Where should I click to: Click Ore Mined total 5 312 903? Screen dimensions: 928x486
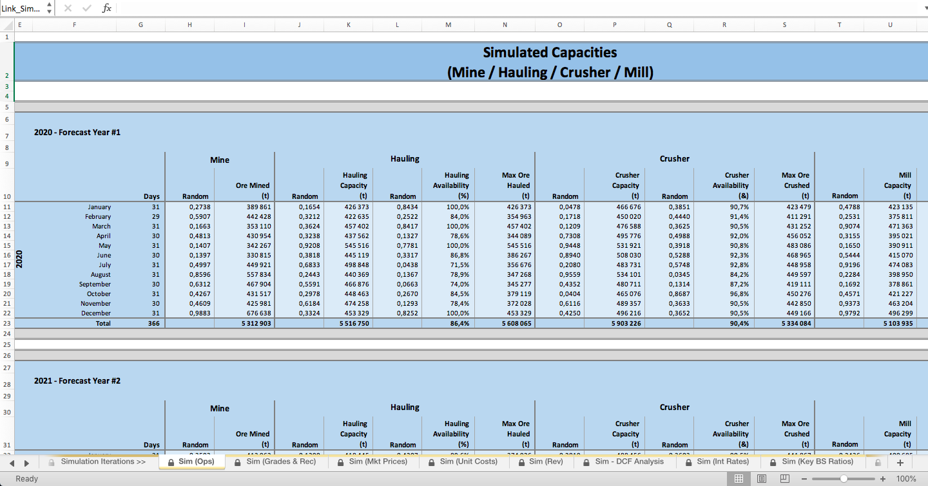(256, 323)
